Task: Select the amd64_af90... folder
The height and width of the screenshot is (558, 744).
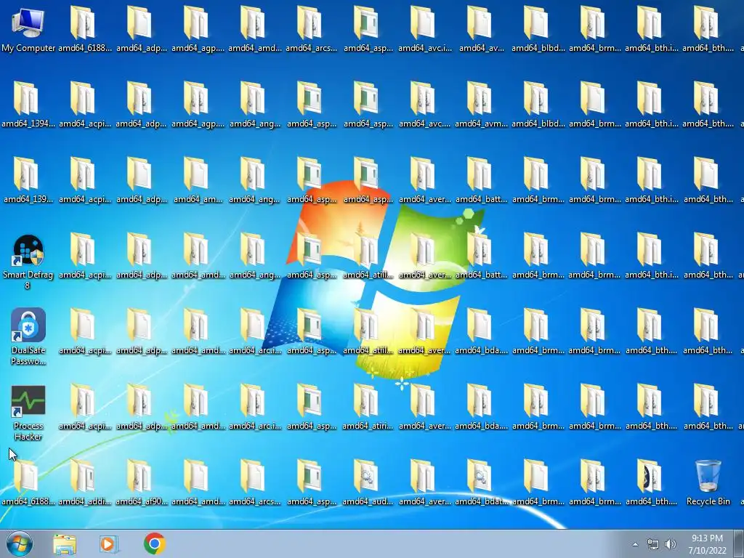Action: click(141, 482)
